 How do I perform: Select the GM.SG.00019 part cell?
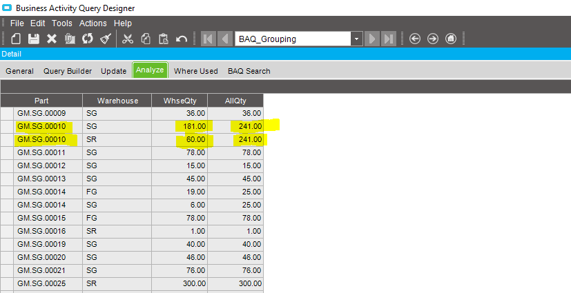[x=48, y=244]
